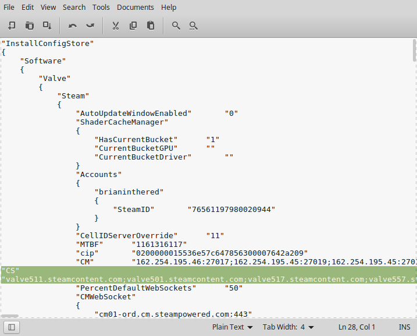Click the horizontal scrollbar handle
This screenshot has width=417, height=336.
[9, 316]
